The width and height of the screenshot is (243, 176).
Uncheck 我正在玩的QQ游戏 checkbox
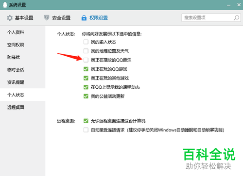[86, 69]
